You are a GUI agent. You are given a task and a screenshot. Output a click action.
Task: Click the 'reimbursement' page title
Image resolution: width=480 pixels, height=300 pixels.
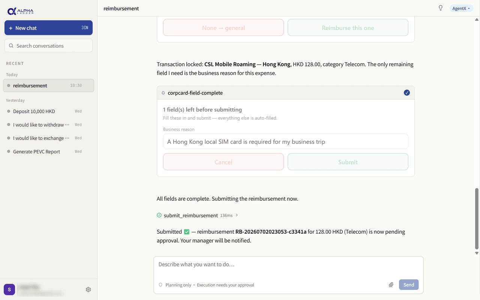pyautogui.click(x=121, y=8)
